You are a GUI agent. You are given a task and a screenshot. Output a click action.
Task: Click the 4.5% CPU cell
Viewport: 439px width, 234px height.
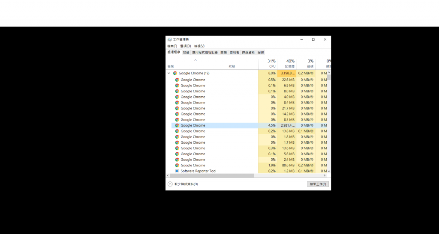click(x=268, y=125)
